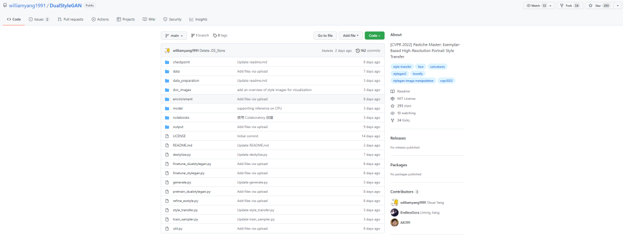Fork the repository

pyautogui.click(x=570, y=6)
